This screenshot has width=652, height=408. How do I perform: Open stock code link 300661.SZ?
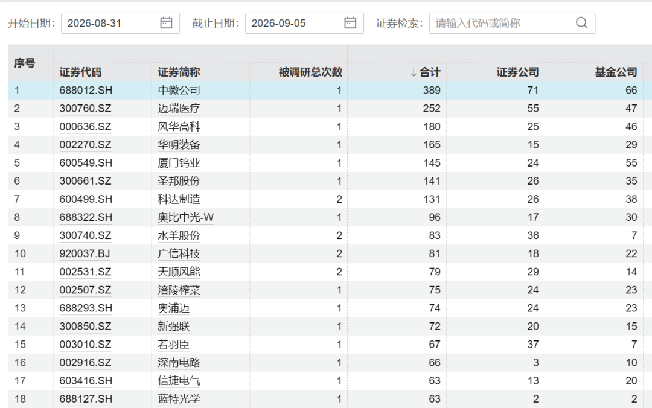(85, 181)
